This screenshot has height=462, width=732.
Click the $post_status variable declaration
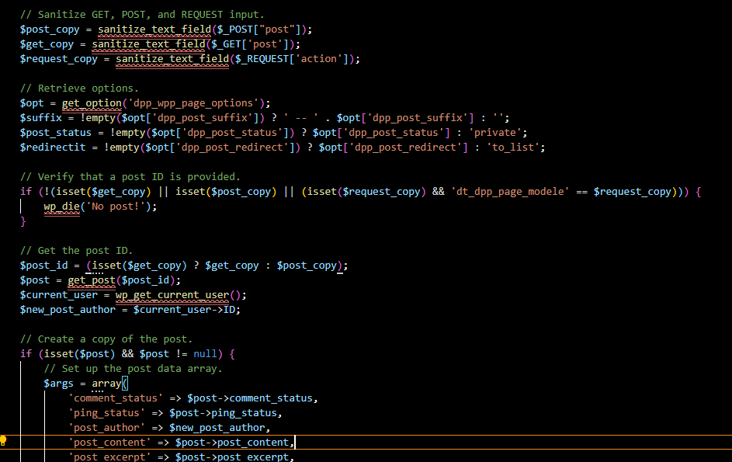(x=56, y=133)
